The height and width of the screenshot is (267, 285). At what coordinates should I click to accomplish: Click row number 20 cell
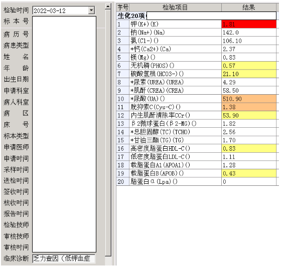click(123, 181)
